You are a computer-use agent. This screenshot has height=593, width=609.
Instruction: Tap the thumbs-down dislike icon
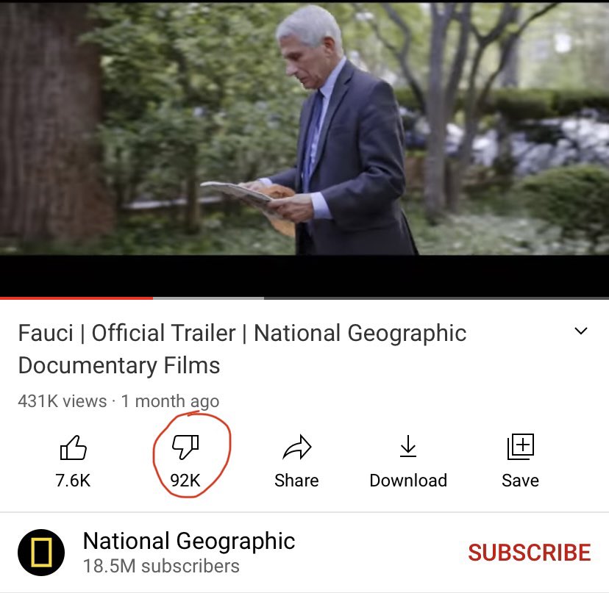point(185,447)
